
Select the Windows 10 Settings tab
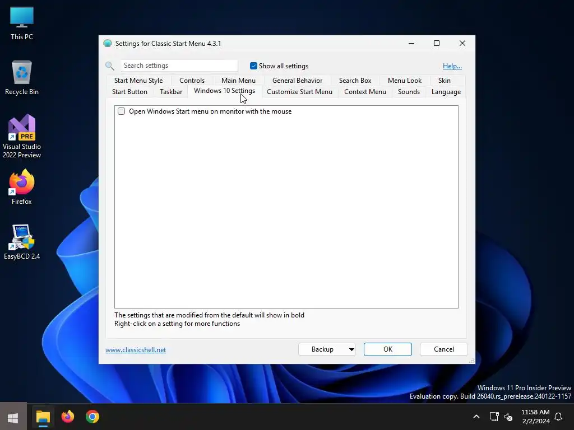pyautogui.click(x=224, y=91)
